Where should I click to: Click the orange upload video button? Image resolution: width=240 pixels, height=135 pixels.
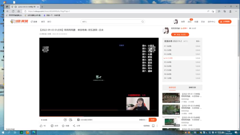225,22
